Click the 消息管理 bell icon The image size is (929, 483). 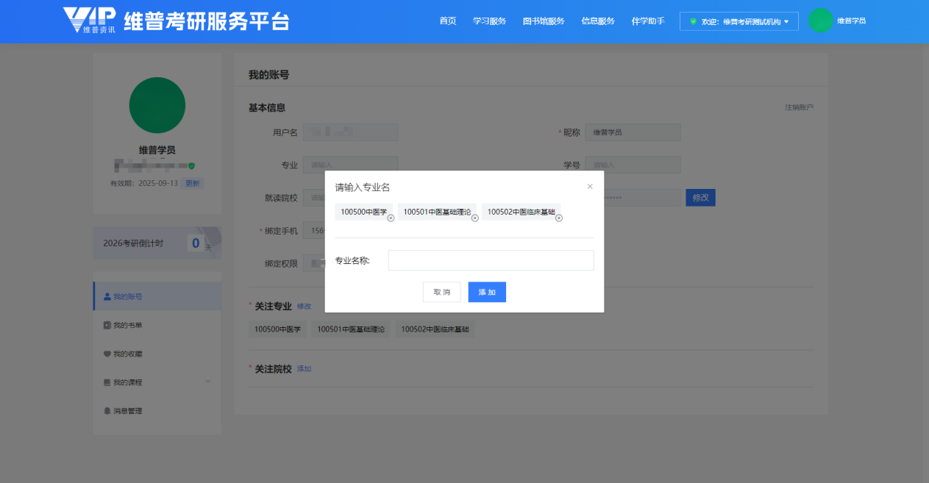(x=107, y=411)
